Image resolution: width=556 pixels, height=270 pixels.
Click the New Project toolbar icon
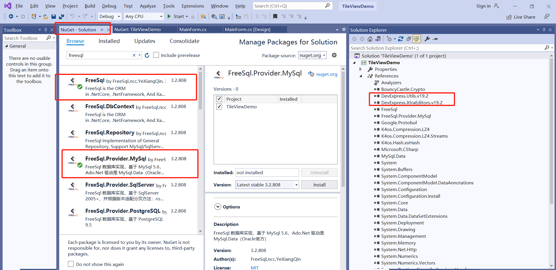tap(34, 17)
